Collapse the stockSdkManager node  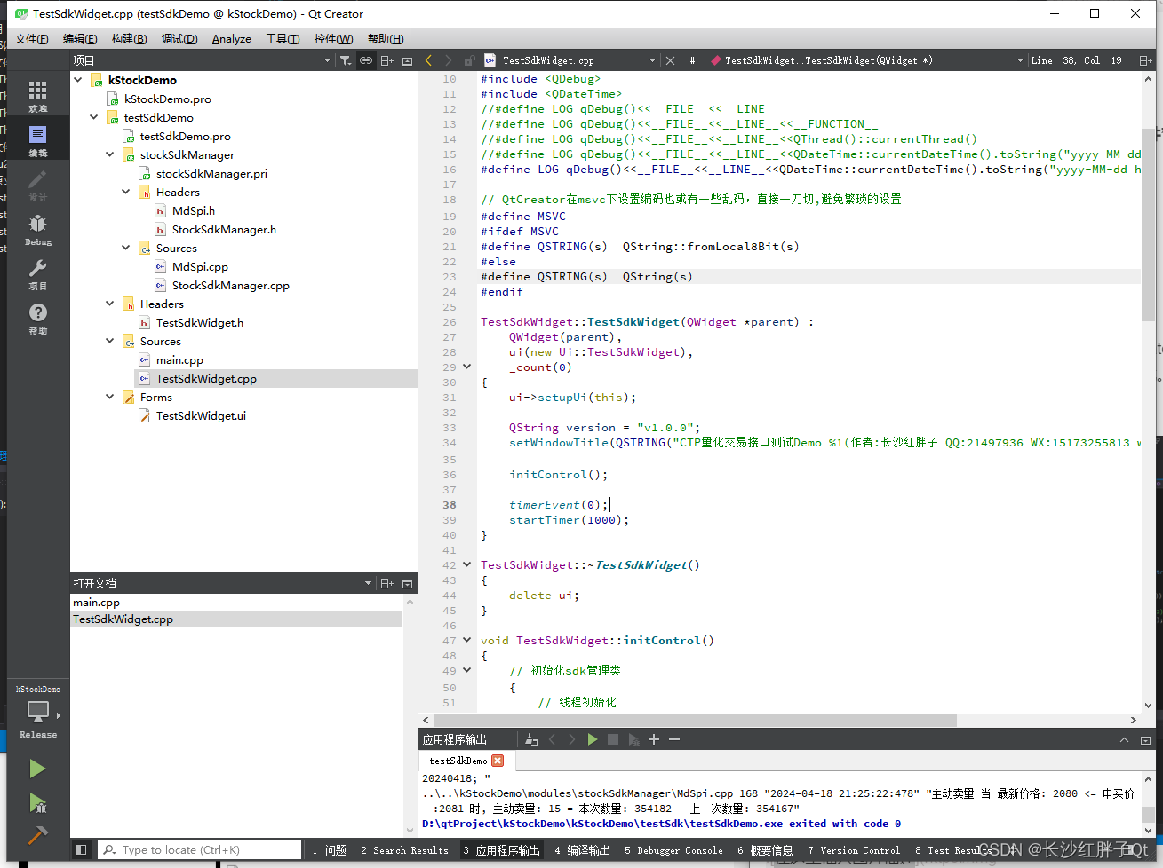[110, 154]
